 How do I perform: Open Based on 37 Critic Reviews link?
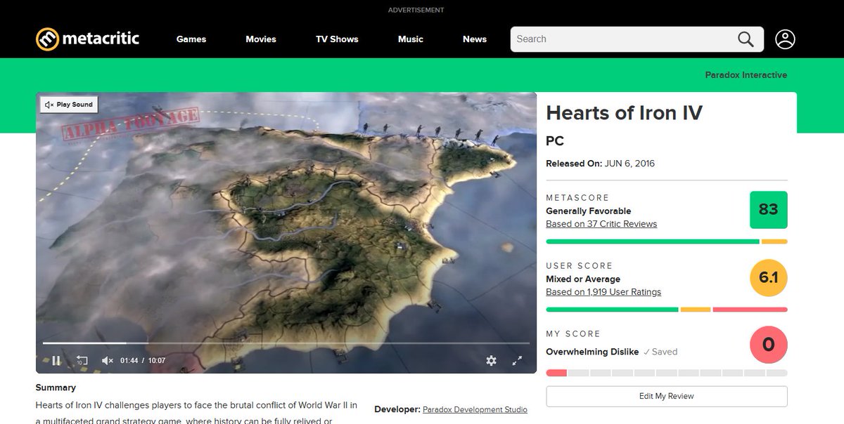601,224
